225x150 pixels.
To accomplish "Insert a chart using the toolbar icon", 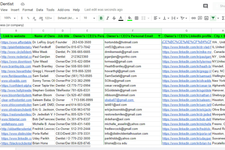I will tap(206, 18).
